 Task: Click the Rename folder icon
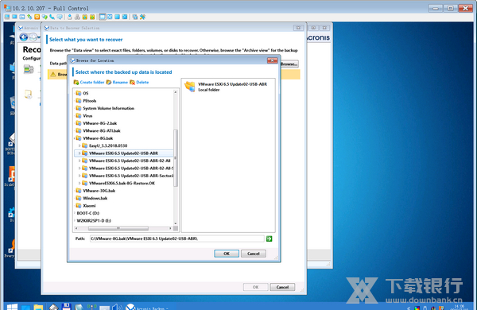pos(109,83)
